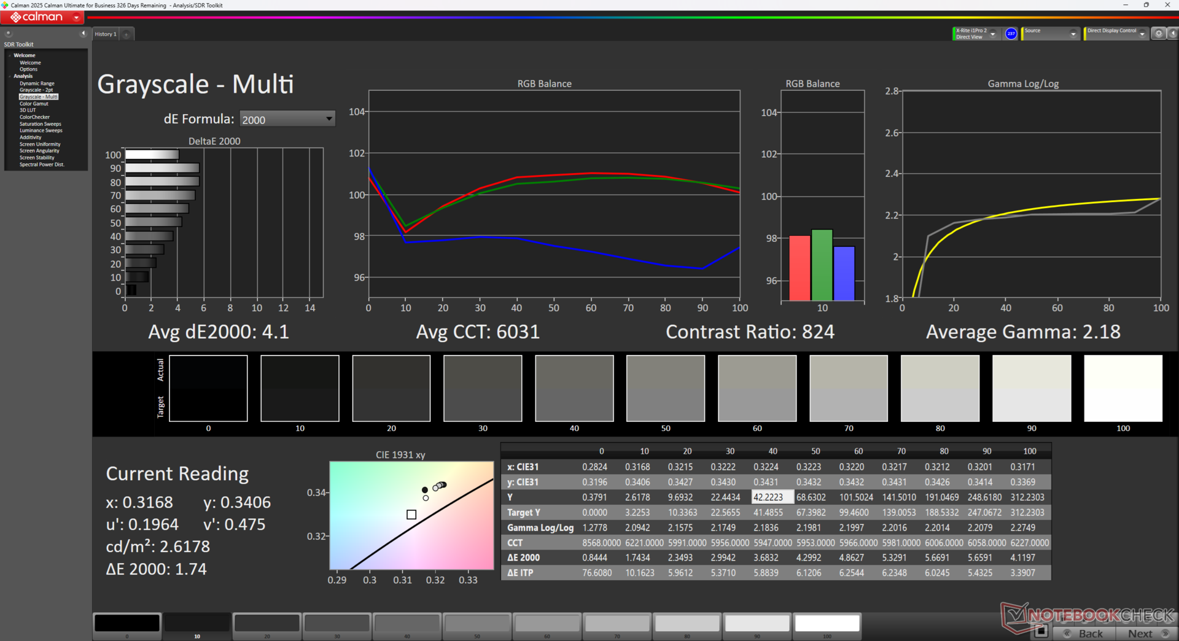Switch to the History 1 tab
The width and height of the screenshot is (1179, 641).
105,34
